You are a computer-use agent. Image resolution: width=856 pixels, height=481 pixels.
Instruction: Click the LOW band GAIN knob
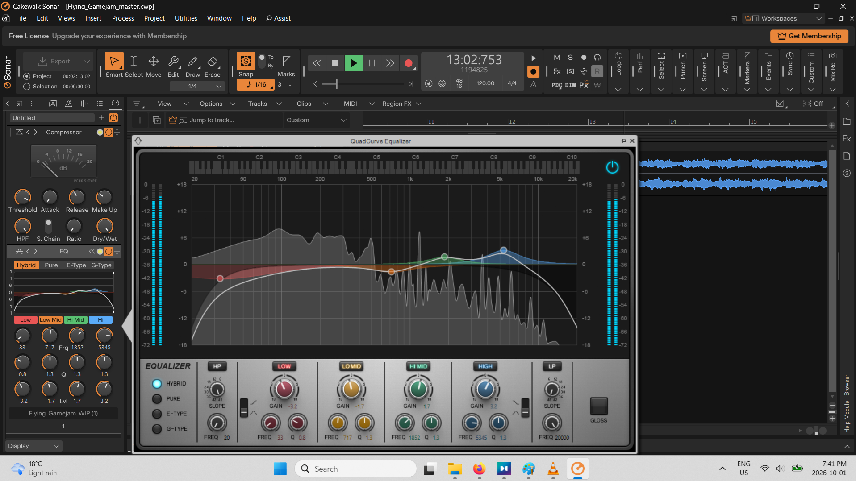click(x=284, y=389)
